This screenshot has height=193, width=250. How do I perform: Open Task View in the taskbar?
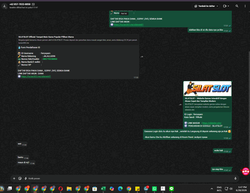(9, 189)
